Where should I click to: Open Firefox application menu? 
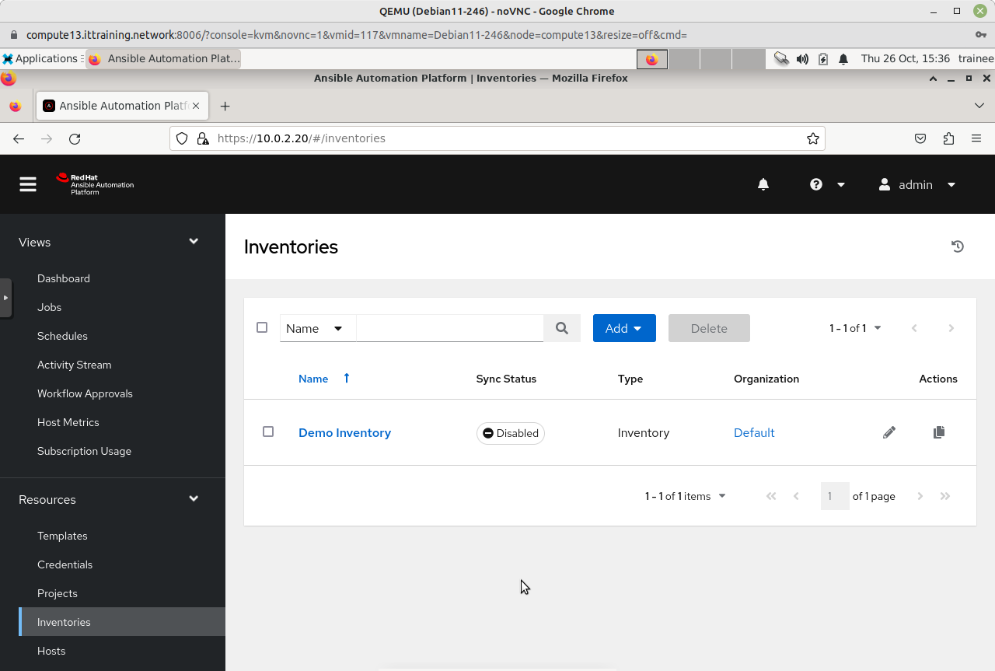click(x=976, y=138)
